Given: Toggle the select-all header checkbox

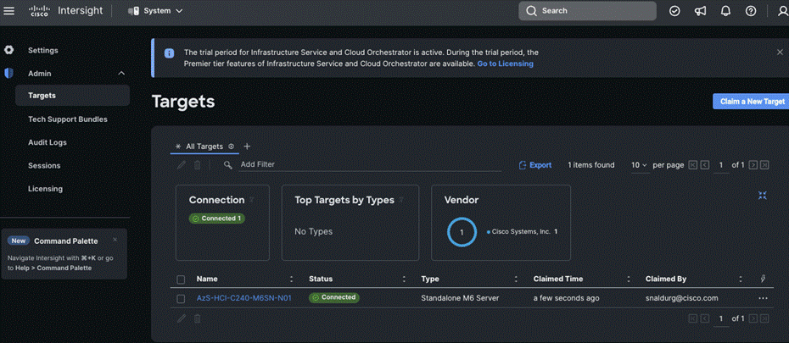Looking at the screenshot, I should (x=182, y=279).
